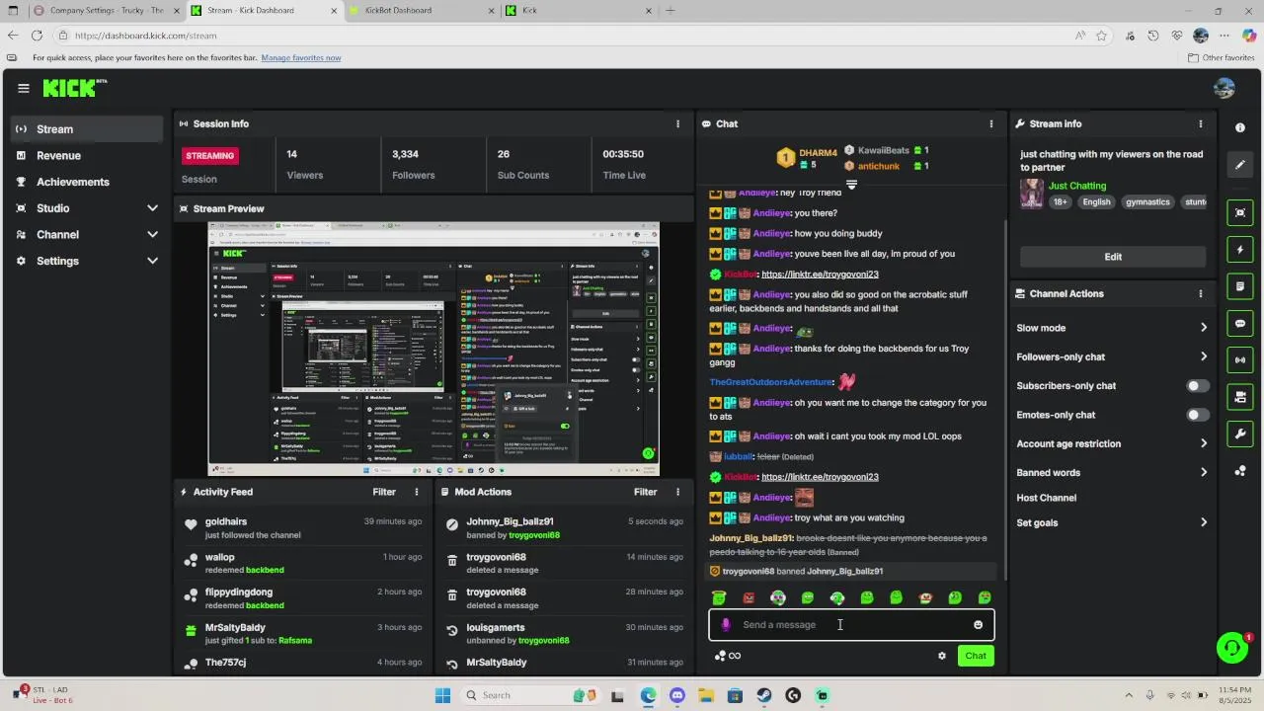Screen dimensions: 1264x711
Task: Open Discord from taskbar
Action: point(676,695)
